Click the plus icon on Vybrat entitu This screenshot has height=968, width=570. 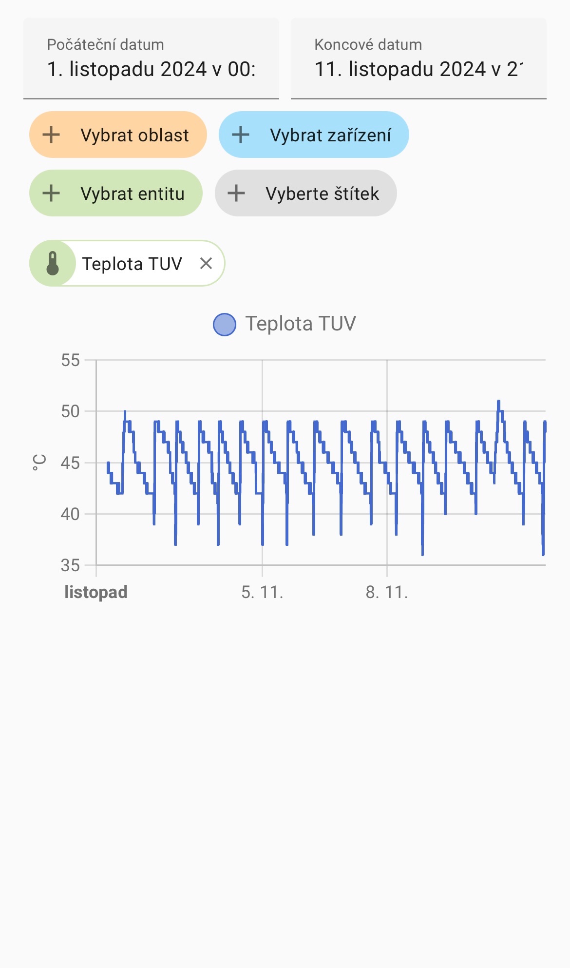[x=51, y=194]
